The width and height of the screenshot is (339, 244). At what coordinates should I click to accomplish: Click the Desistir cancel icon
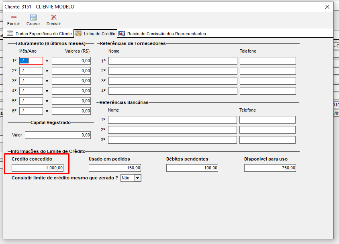click(54, 17)
